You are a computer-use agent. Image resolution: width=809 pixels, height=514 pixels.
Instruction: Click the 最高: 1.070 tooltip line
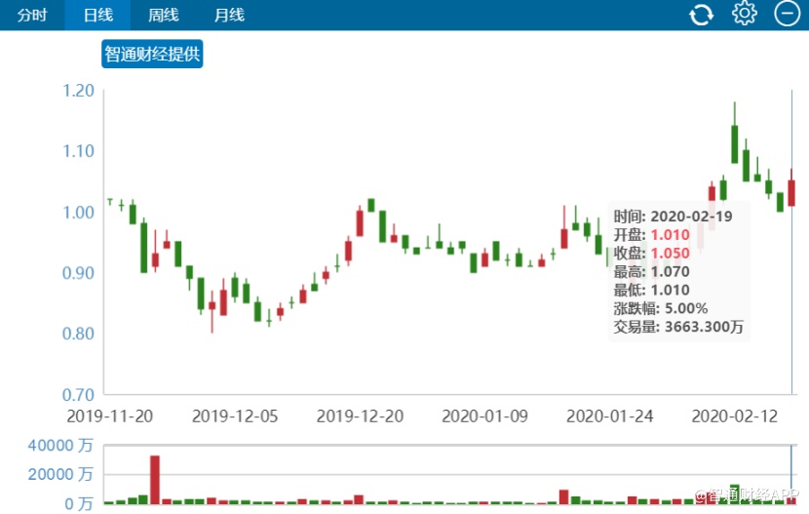652,271
